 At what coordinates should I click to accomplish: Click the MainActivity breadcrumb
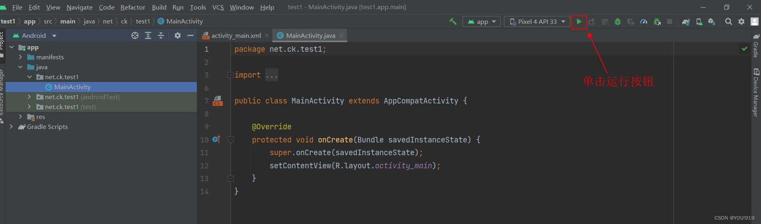(x=180, y=21)
